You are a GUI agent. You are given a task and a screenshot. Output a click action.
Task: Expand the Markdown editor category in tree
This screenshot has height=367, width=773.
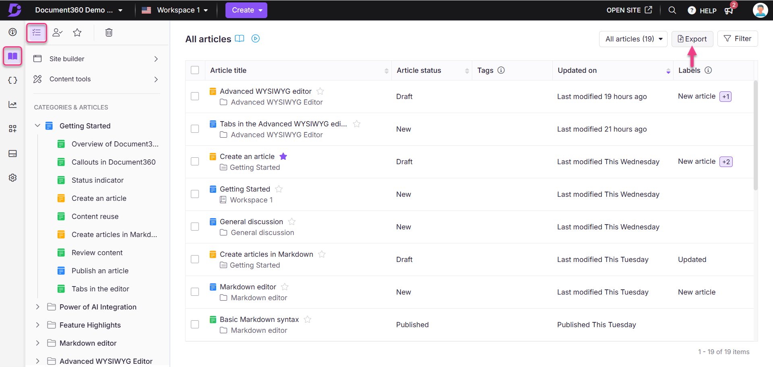click(37, 343)
